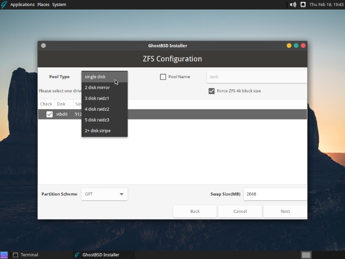Open the Partition Scheme dropdown
Screen dimensions: 345x259
click(104, 194)
